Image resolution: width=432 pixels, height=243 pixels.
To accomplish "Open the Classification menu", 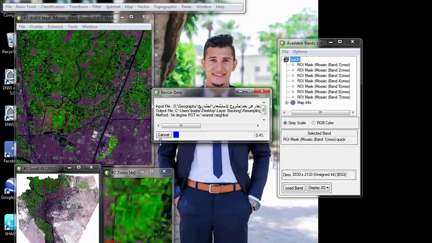I will point(53,7).
